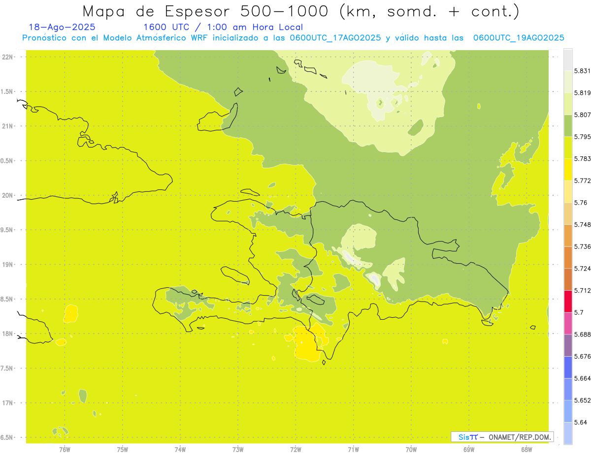
Task: Click the colorbar label 5.748
Action: tap(582, 225)
